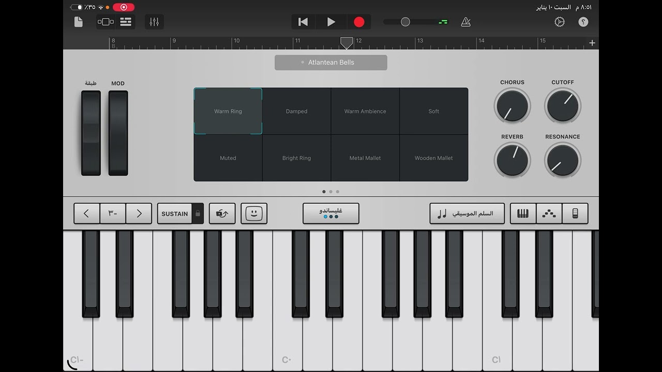Click the RESONANCE knob
This screenshot has height=372, width=662.
563,160
